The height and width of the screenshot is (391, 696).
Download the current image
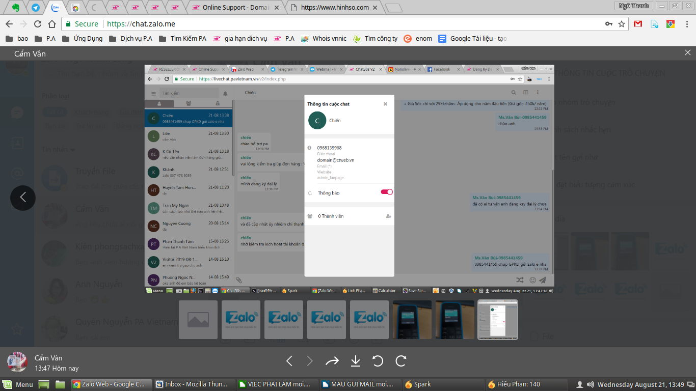(x=356, y=361)
